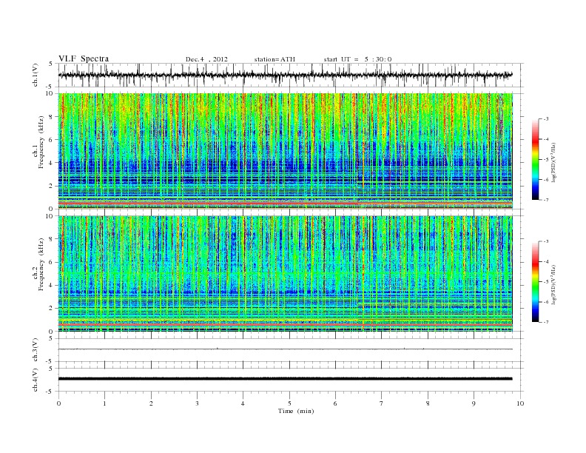The height and width of the screenshot is (453, 586).
Task: Click the '-3' tick on ch.1 color bar
Action: point(545,119)
